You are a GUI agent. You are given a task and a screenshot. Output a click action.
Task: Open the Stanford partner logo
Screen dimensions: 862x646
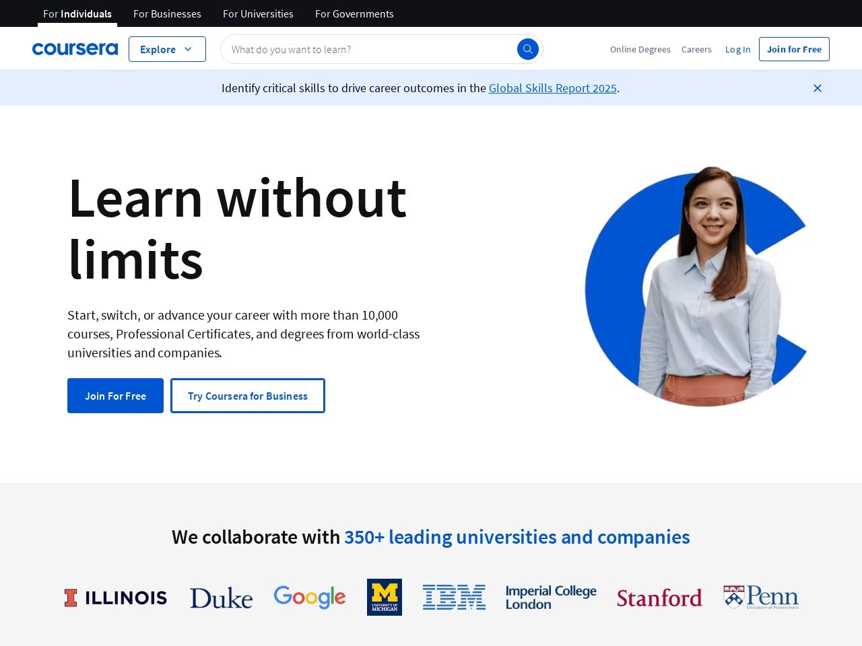659,598
